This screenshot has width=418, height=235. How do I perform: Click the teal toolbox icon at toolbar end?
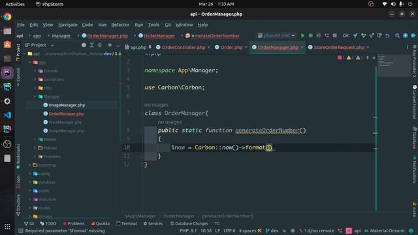click(x=413, y=35)
